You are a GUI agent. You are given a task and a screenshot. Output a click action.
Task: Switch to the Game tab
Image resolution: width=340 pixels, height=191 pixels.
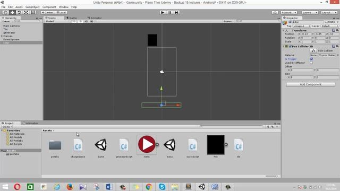click(x=72, y=18)
